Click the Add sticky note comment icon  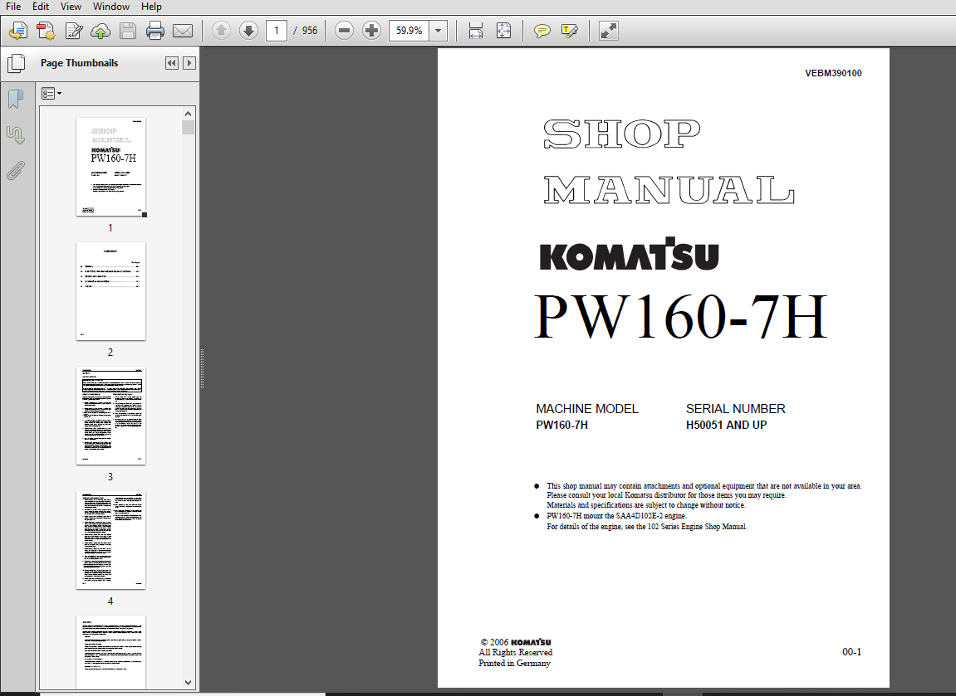[542, 31]
